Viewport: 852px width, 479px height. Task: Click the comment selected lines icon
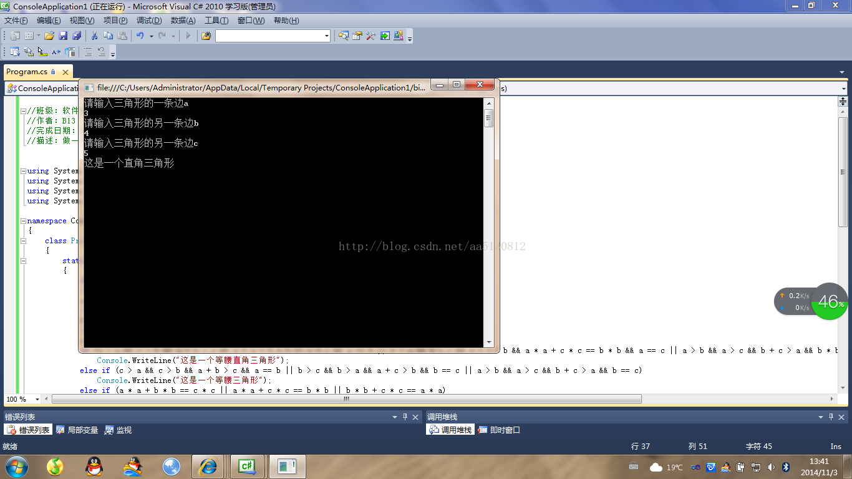(88, 52)
